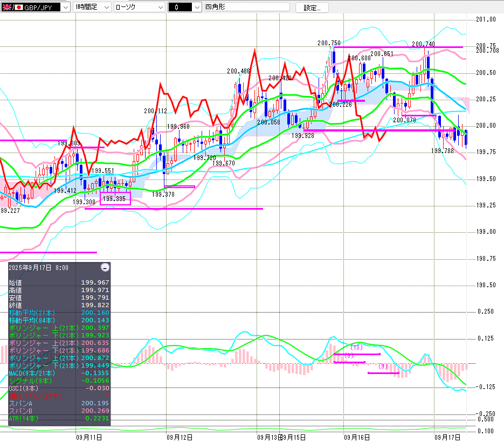Click the 四角形 drawing shape field

pos(243,8)
